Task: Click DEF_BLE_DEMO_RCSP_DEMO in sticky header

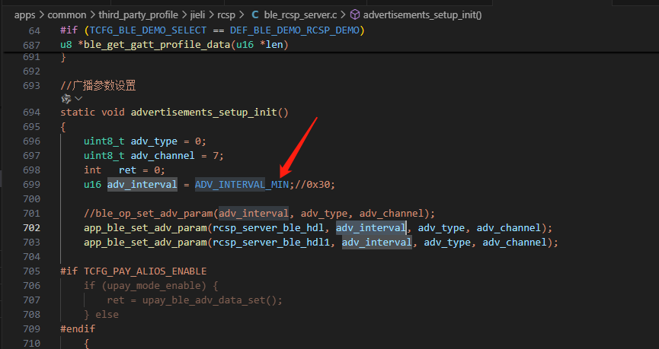Action: click(295, 30)
